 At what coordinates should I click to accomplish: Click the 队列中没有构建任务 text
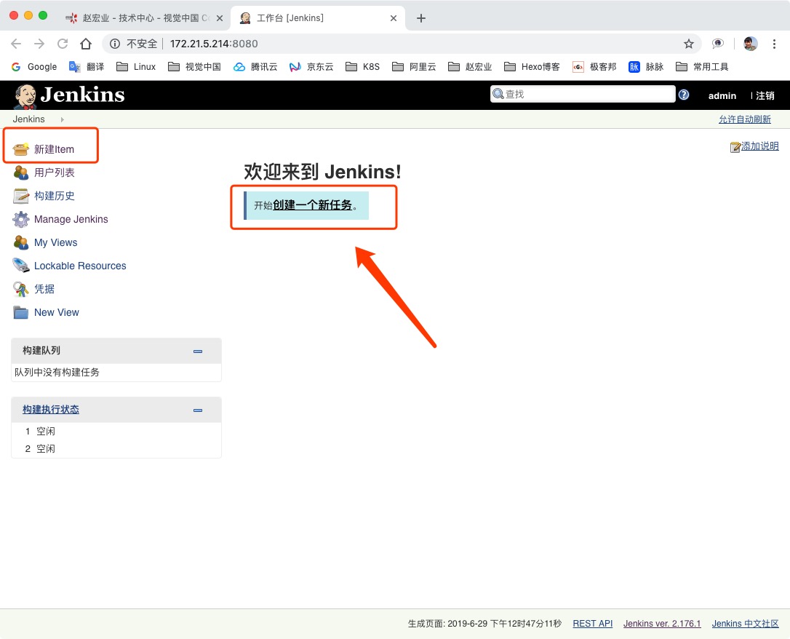coord(57,373)
